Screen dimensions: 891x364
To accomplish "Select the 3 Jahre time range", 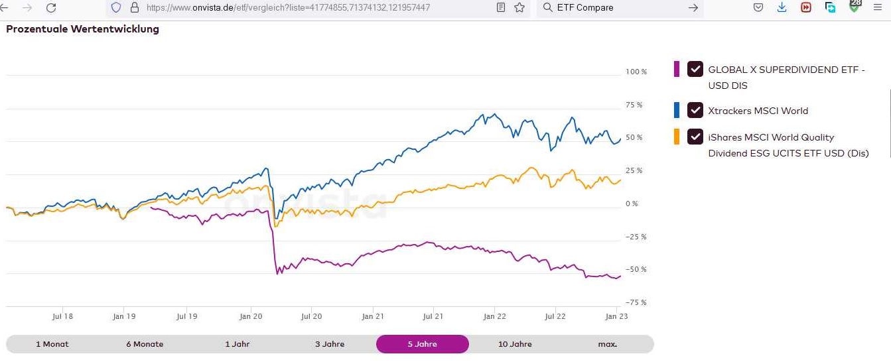I will 330,344.
